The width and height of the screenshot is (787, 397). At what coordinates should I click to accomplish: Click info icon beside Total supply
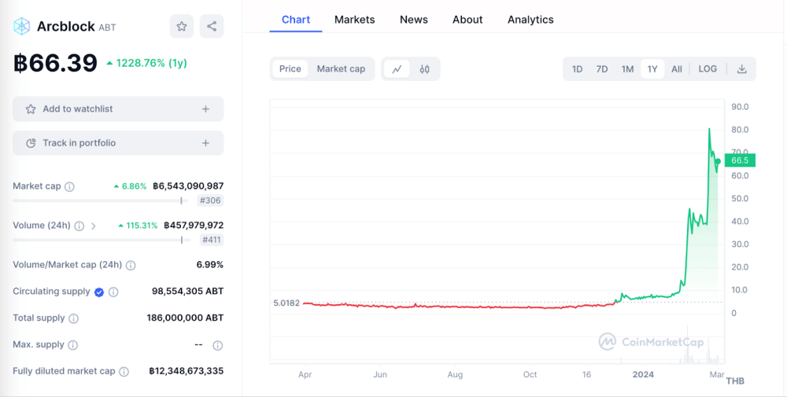[x=74, y=318]
